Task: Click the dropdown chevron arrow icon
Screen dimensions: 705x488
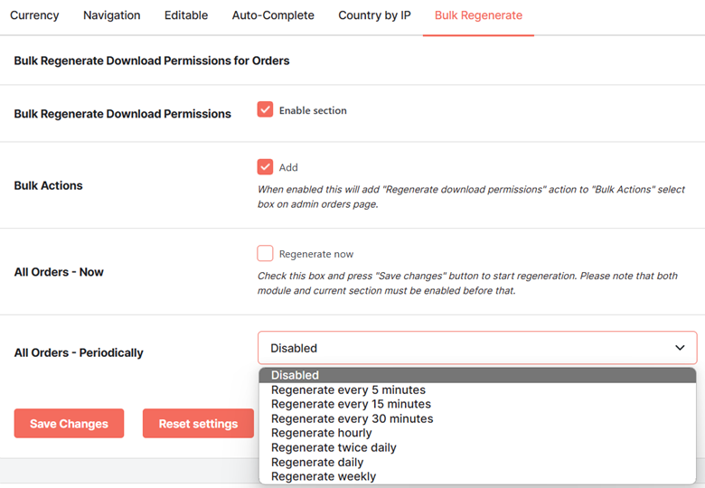Action: pyautogui.click(x=680, y=348)
